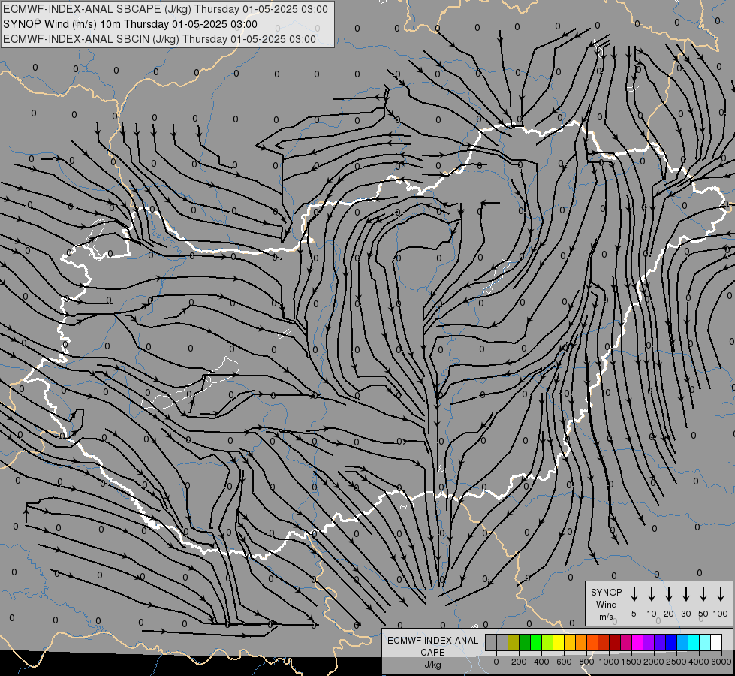Click the J/kg unit label in legend
735x676 pixels.
(432, 665)
